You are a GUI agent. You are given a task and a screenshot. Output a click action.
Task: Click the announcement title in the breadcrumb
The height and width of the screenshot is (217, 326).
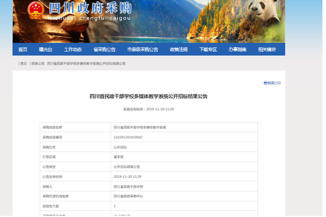pos(86,64)
